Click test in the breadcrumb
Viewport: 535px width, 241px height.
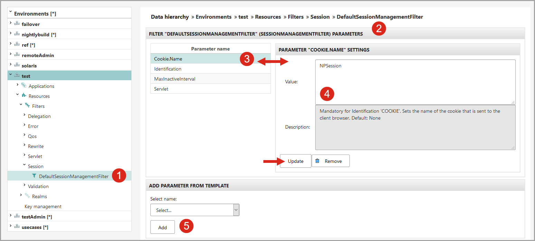pyautogui.click(x=243, y=17)
